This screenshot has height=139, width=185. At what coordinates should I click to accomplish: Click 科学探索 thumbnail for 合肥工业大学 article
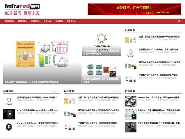coord(70,101)
